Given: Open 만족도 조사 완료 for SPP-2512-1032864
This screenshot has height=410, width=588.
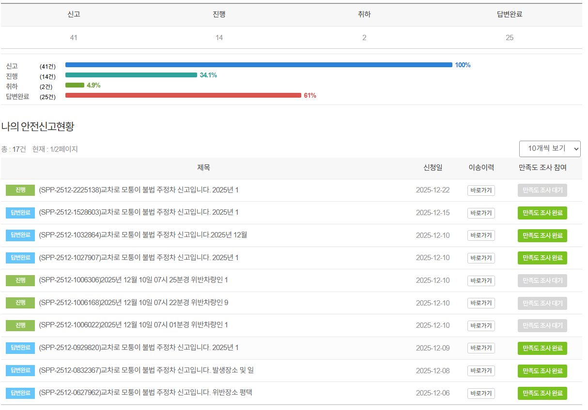Looking at the screenshot, I should pyautogui.click(x=542, y=235).
